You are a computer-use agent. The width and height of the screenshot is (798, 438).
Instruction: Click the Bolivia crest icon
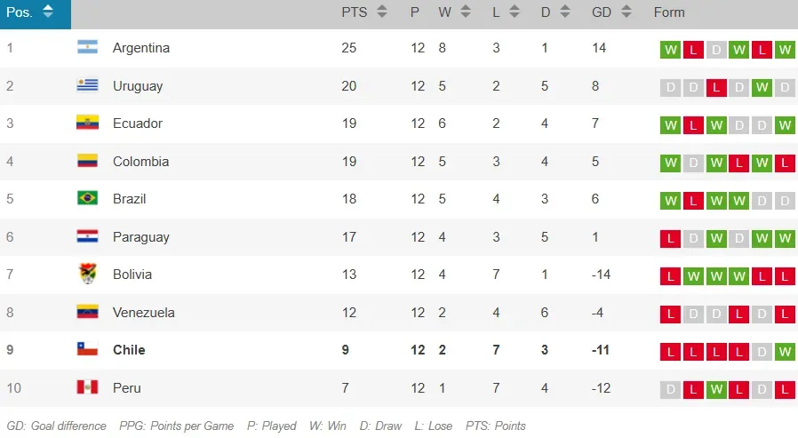tap(87, 275)
